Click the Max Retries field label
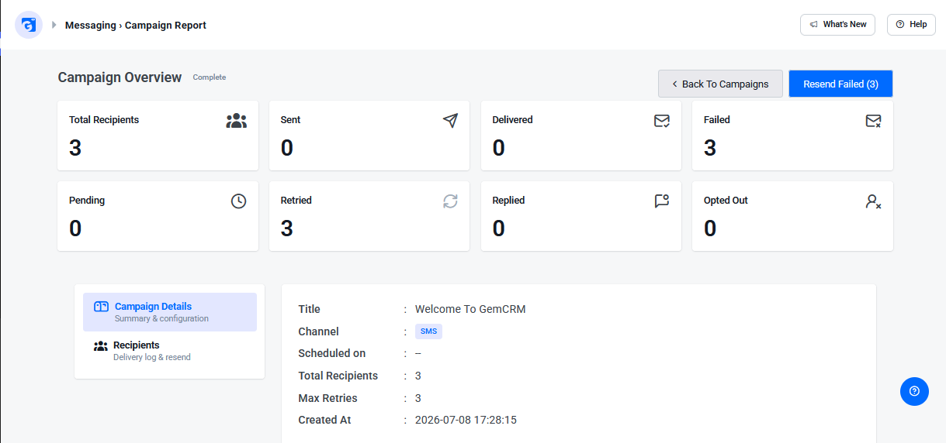Screen dimensions: 946x443 pyautogui.click(x=327, y=398)
